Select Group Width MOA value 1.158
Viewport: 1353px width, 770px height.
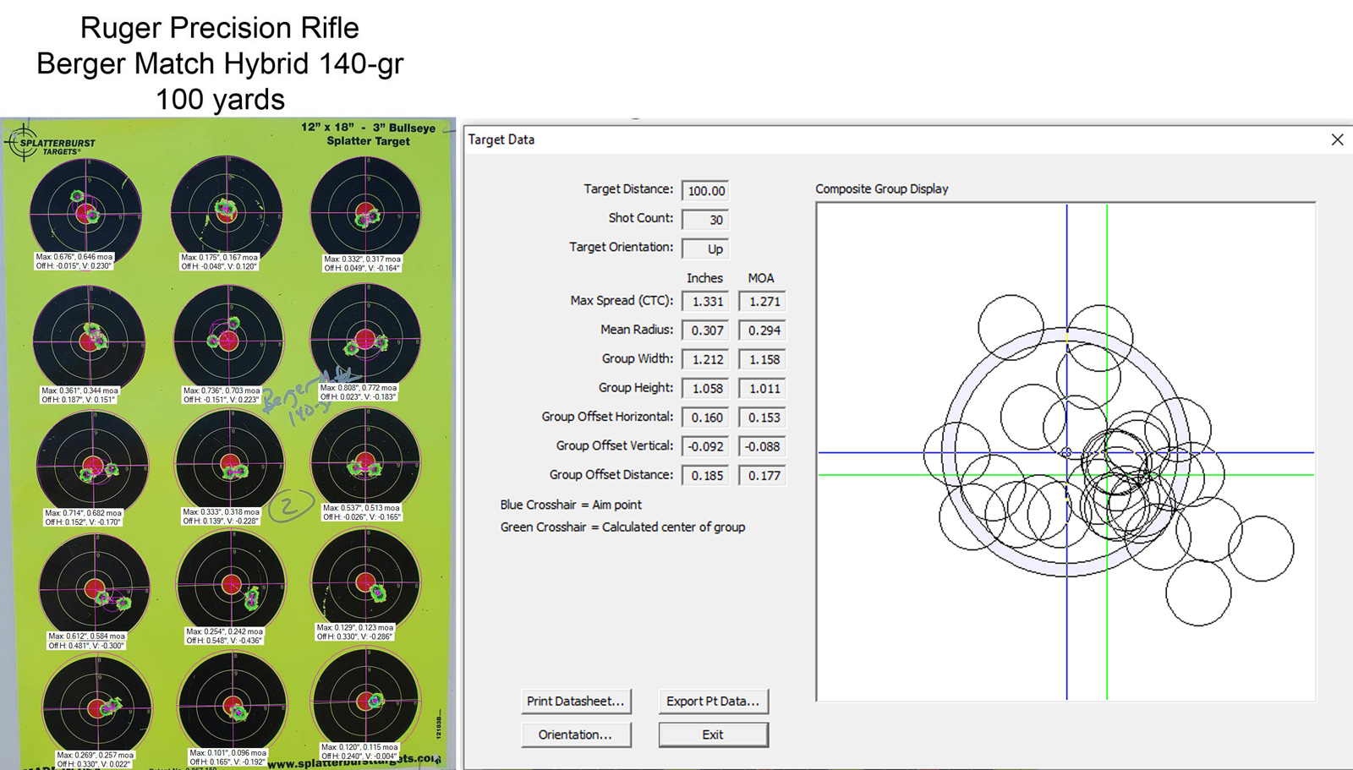pyautogui.click(x=762, y=359)
